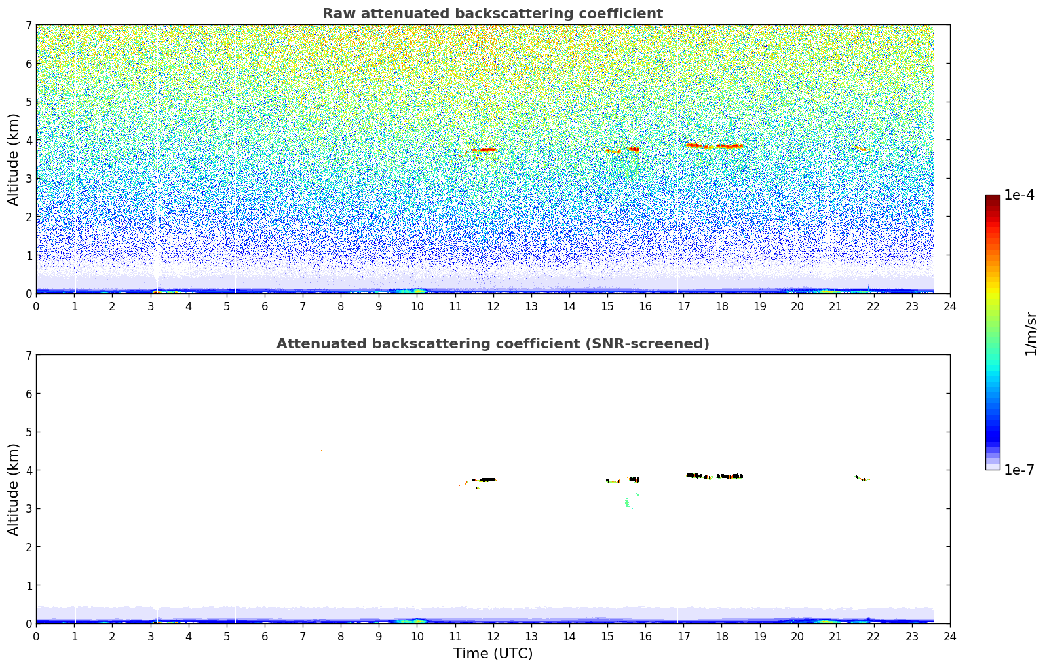Click the 'Raw attenuated backscattering coefficient' title
This screenshot has height=668, width=1045.
coord(492,14)
